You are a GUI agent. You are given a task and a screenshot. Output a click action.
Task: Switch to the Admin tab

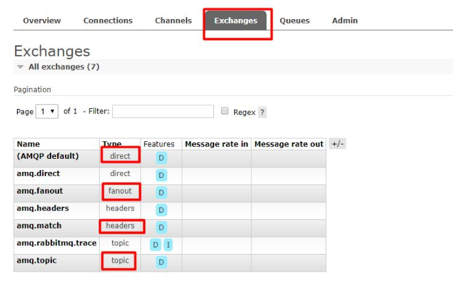pos(345,20)
